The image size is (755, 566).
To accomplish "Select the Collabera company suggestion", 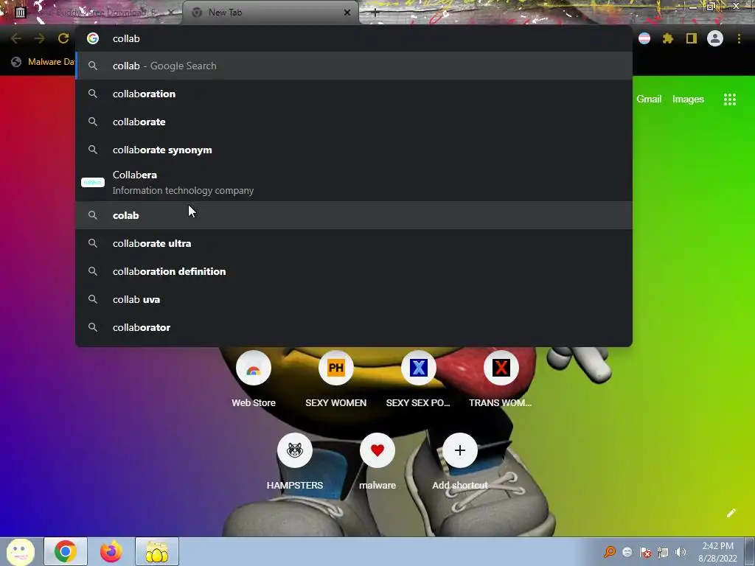I will [x=354, y=183].
